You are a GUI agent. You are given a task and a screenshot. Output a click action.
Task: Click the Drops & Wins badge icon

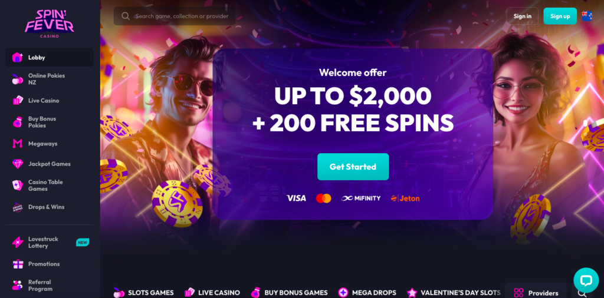pyautogui.click(x=17, y=207)
